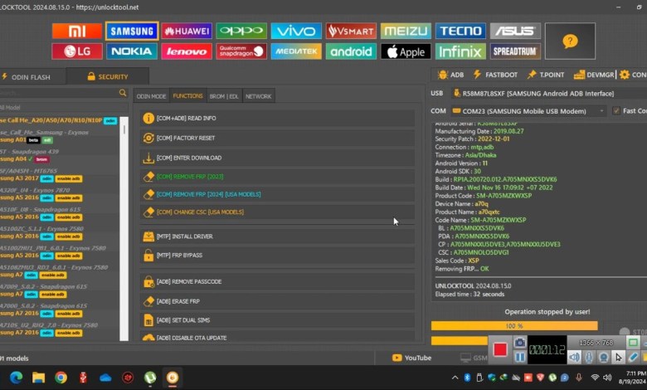Click the Apple brand logo button

406,51
